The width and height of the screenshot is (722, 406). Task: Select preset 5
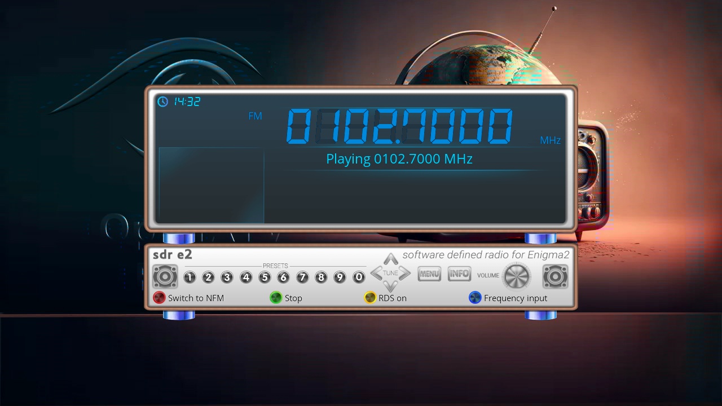point(265,277)
